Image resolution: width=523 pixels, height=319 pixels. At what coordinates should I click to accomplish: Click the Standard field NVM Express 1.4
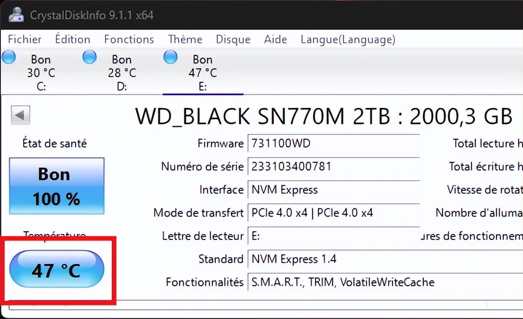[385, 259]
